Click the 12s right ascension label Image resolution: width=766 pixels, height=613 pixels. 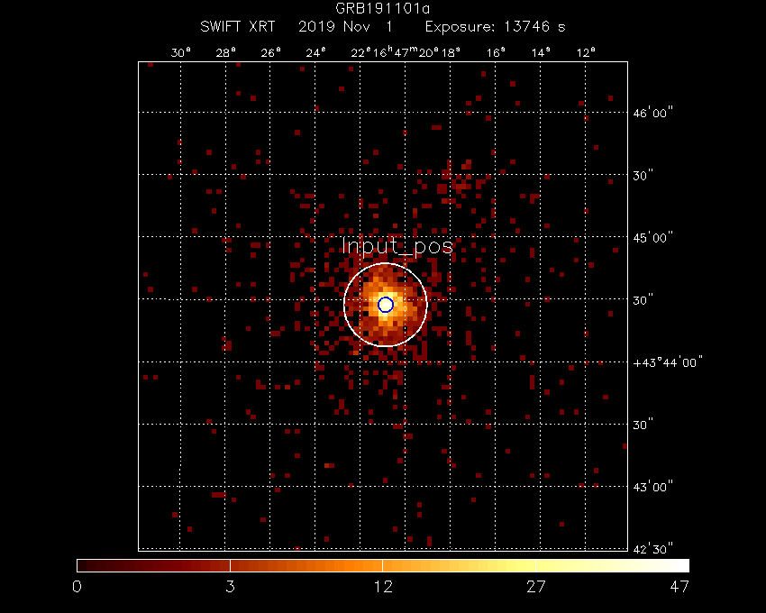coord(586,53)
